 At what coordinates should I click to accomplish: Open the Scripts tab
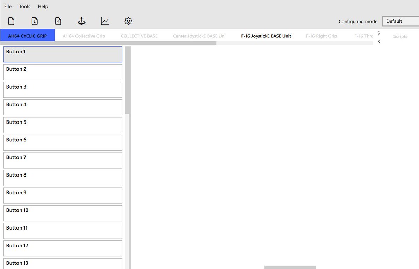click(x=400, y=36)
